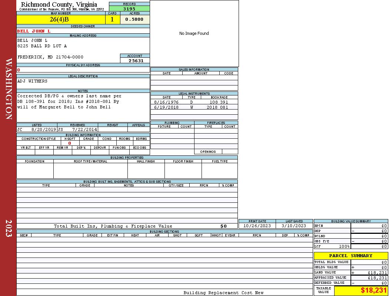Open the deeded owner BELL JOHN L
Screen dimensions: 389x296
point(34,31)
